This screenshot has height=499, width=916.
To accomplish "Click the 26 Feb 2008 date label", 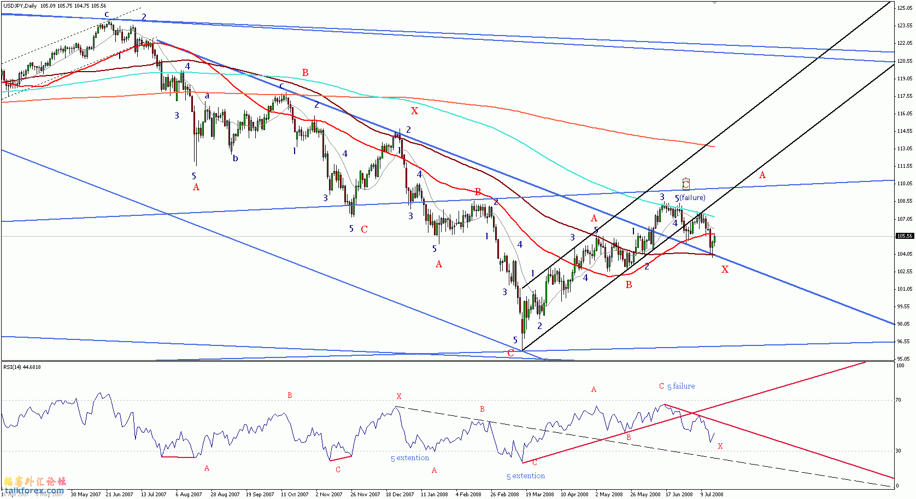I will (x=504, y=495).
